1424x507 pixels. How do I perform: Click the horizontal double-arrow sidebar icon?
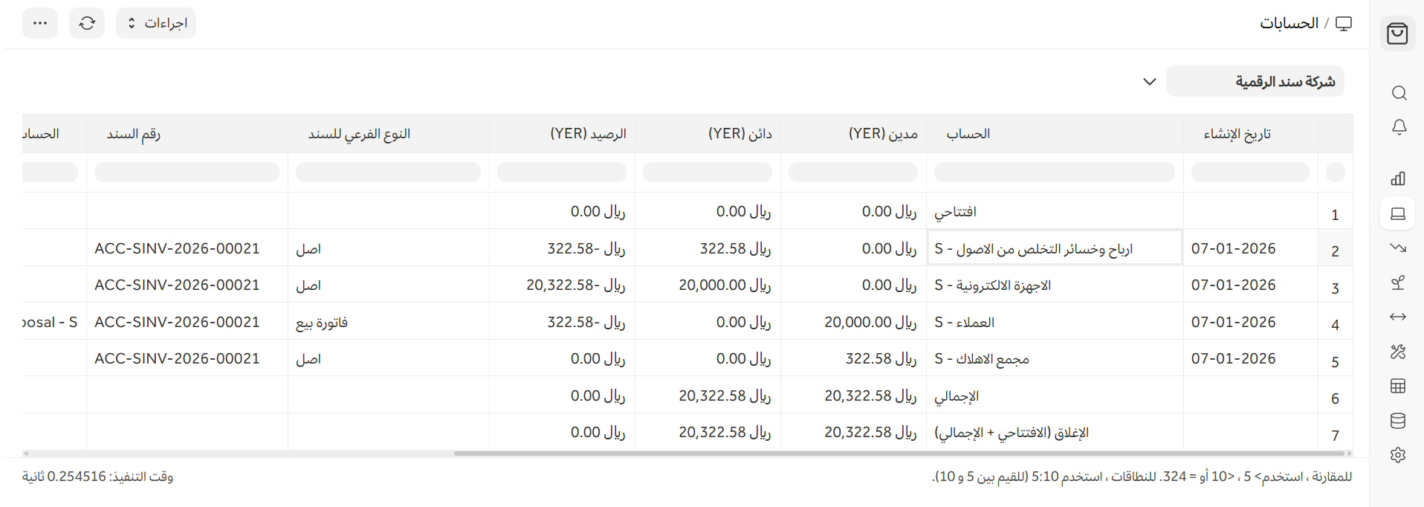click(1398, 317)
